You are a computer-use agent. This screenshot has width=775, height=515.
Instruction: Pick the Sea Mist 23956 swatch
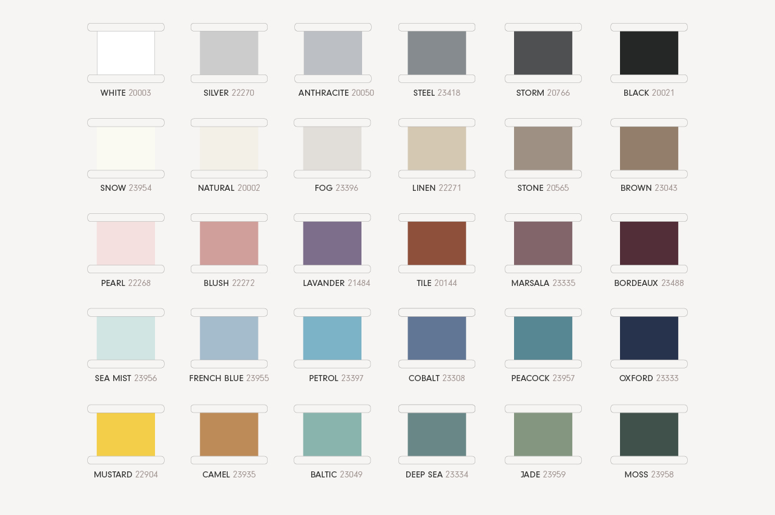click(x=126, y=339)
